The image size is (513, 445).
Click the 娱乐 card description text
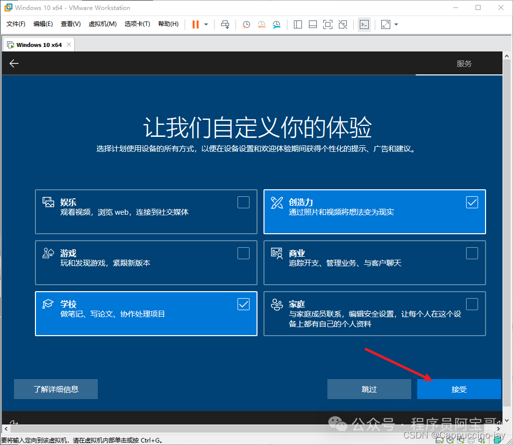(124, 212)
